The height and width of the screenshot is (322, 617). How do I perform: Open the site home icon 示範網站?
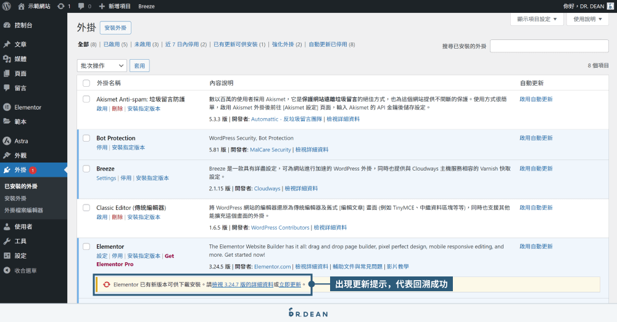point(21,6)
